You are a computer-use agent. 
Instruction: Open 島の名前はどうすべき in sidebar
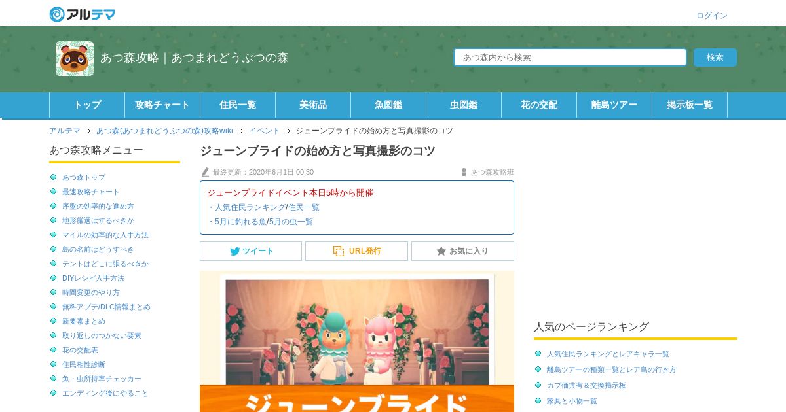[x=98, y=249]
